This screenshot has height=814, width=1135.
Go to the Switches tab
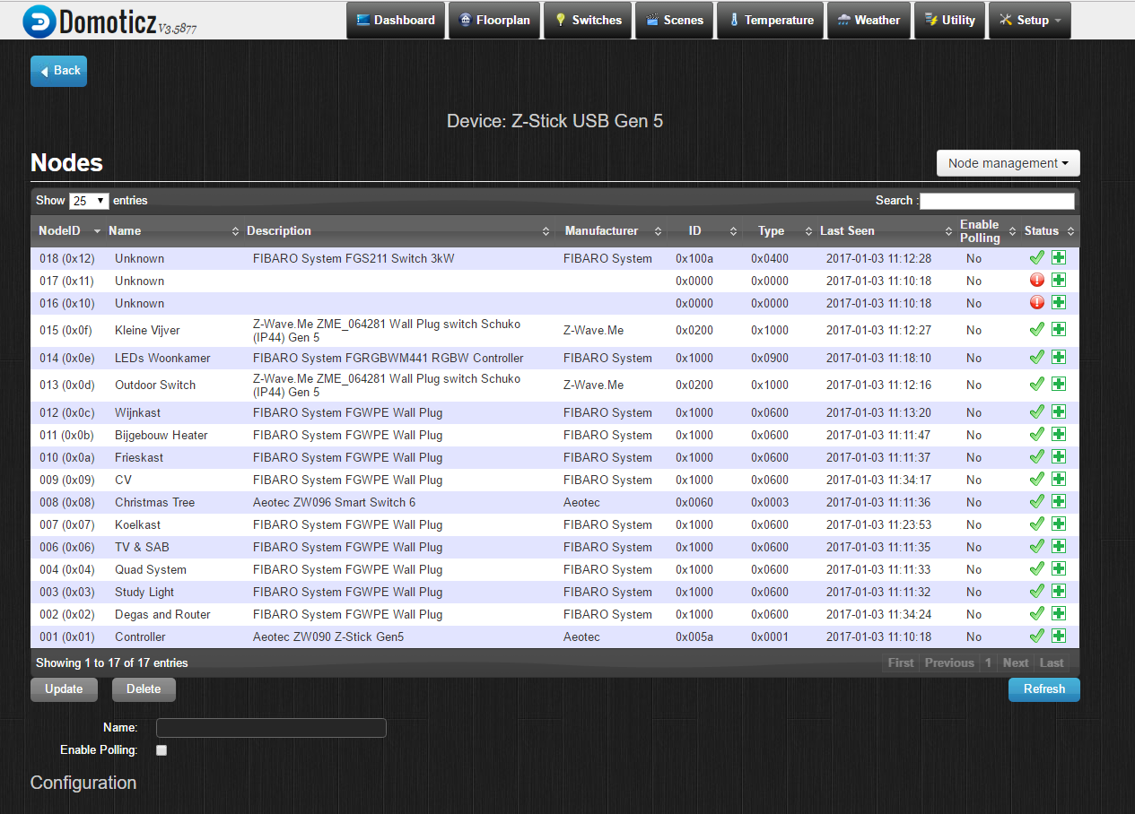(588, 21)
